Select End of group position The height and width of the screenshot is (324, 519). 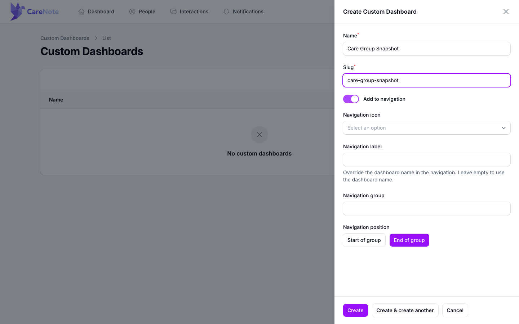point(409,240)
